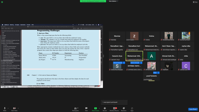The width and height of the screenshot is (199, 112).
Task: Open the Meeting menu in shared screen
Action: (12, 25)
